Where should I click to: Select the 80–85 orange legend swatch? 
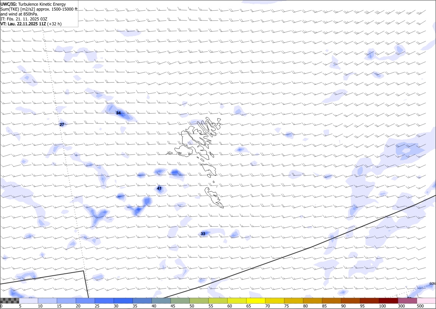[x=312, y=301]
